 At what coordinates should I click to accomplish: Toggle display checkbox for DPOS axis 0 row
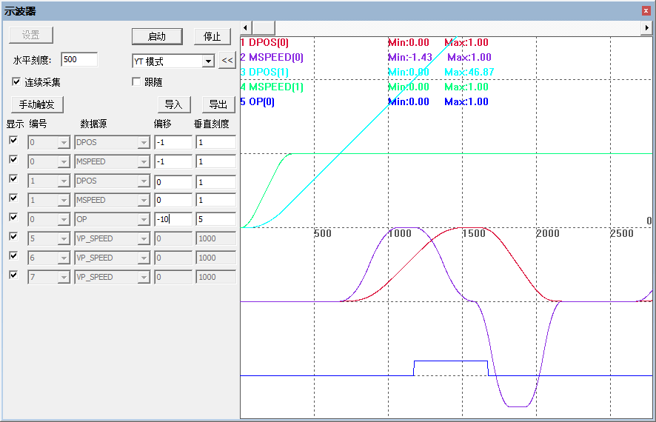[x=13, y=141]
